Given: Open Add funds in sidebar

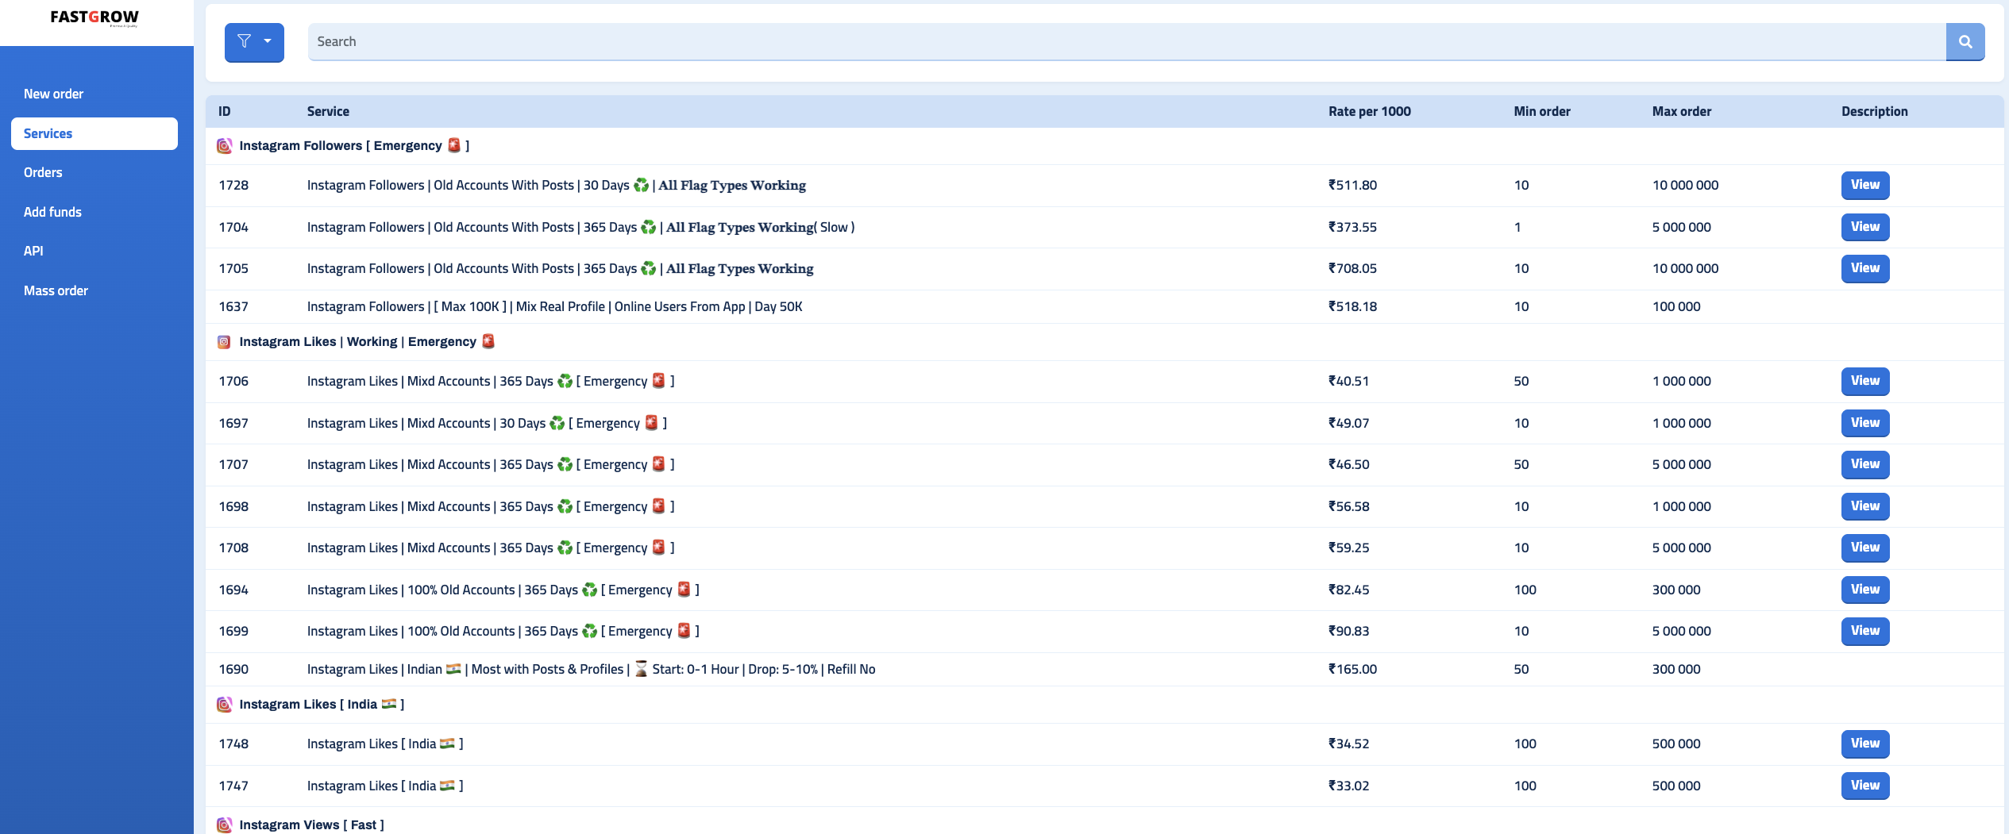Looking at the screenshot, I should [x=52, y=212].
